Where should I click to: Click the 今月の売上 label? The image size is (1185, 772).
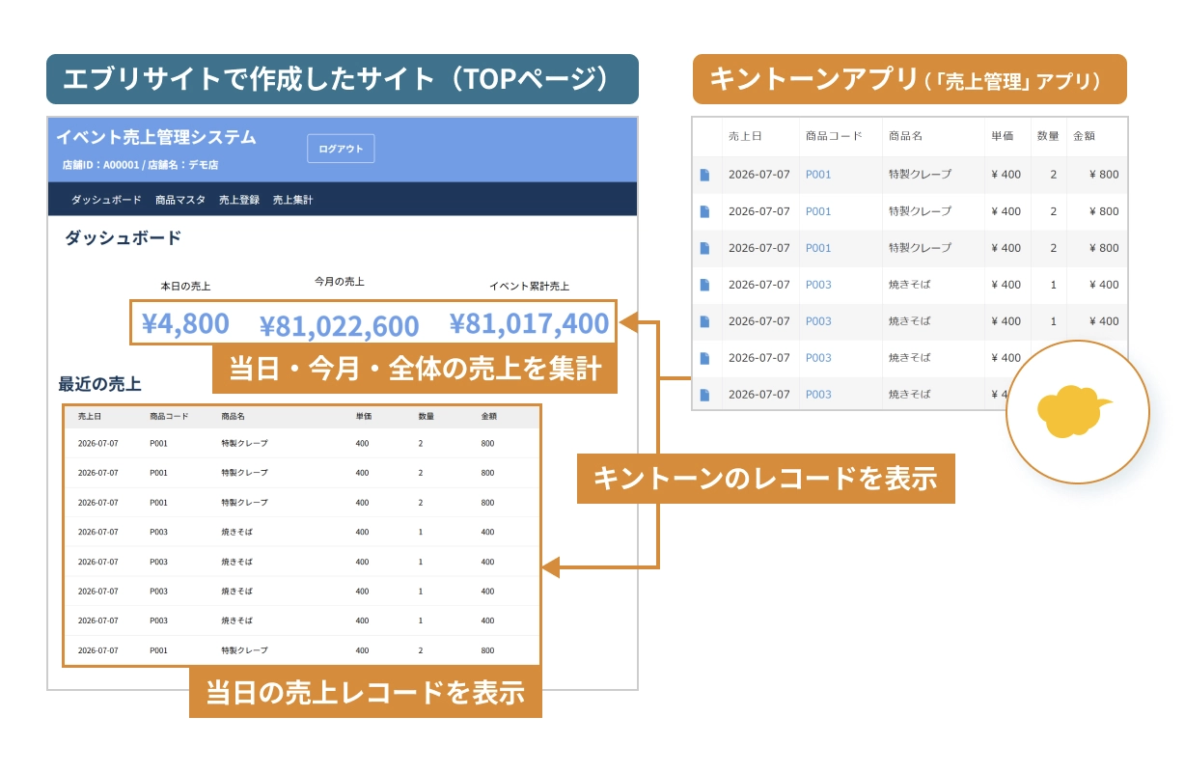pyautogui.click(x=340, y=282)
